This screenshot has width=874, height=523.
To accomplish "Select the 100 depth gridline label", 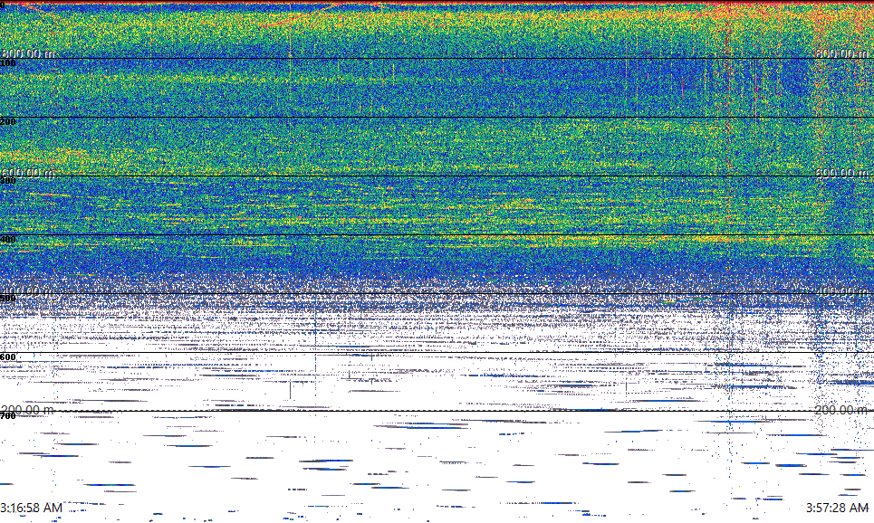I will click(x=8, y=63).
